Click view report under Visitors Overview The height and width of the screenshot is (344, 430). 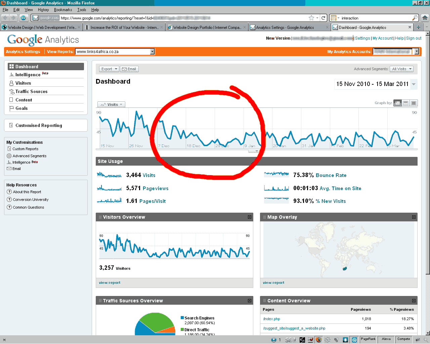[x=110, y=283]
